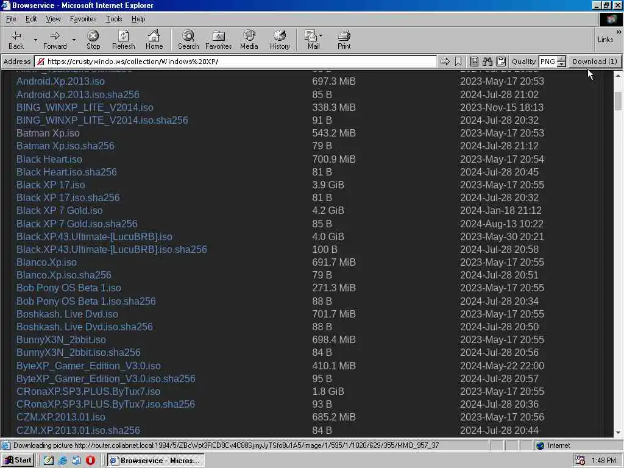Open the View menu
624x468 pixels.
click(53, 19)
